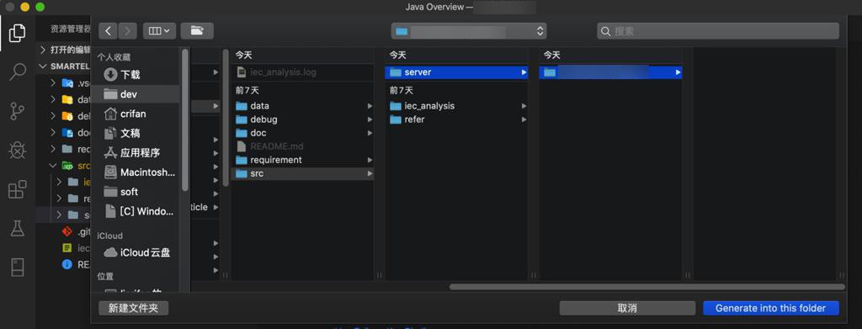Select the requirement folder
Viewport: 862px width, 329px height.
302,160
